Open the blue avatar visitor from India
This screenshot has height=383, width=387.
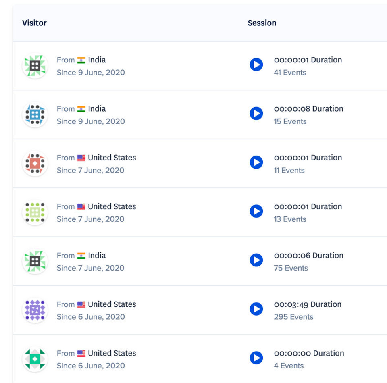(x=35, y=115)
